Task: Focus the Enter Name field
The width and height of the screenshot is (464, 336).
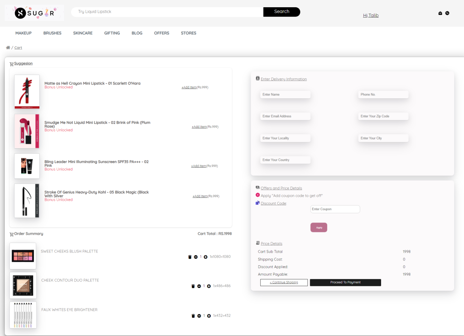Action: click(285, 95)
